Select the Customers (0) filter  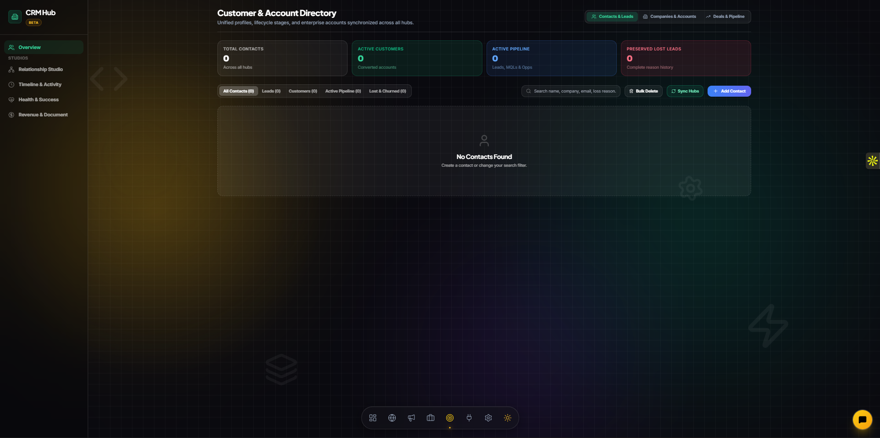tap(303, 91)
